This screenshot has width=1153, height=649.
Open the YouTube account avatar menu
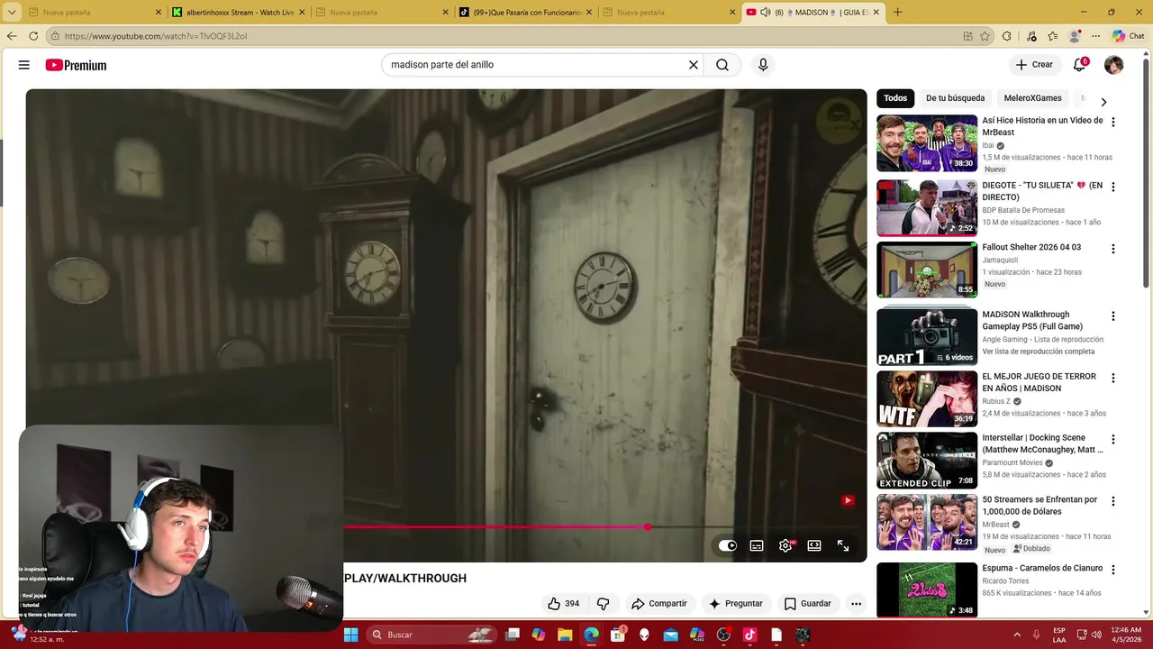1114,65
